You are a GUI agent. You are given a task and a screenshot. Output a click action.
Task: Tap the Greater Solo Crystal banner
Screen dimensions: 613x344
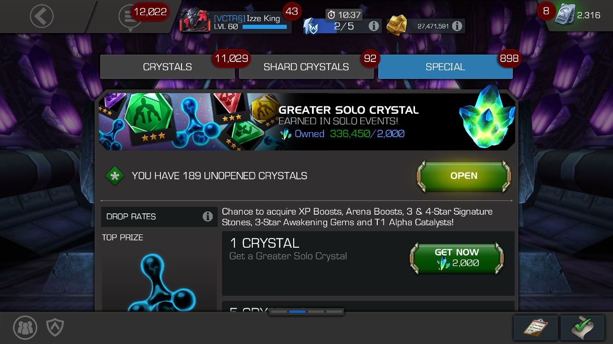[x=307, y=122]
